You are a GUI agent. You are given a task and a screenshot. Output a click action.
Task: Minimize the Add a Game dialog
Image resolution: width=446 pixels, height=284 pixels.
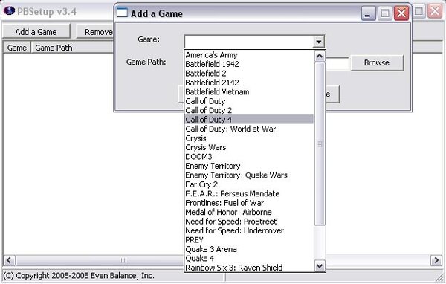click(369, 13)
